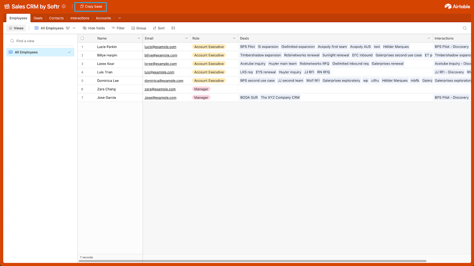The image size is (474, 266).
Task: Copy the base with Copy base button
Action: (x=91, y=7)
